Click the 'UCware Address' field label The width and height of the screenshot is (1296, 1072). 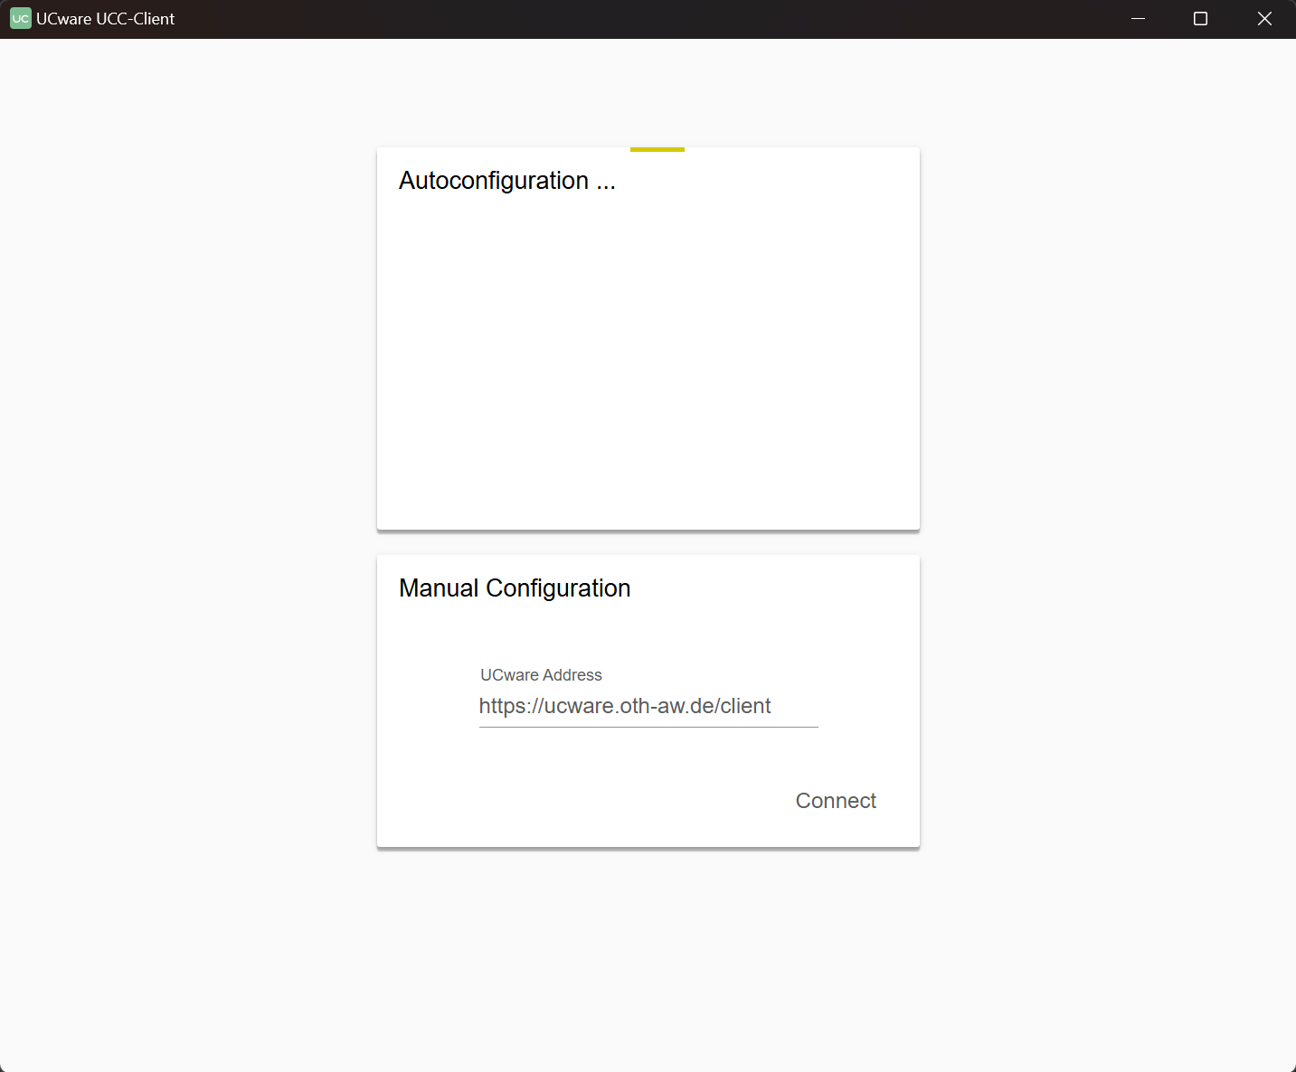[541, 675]
